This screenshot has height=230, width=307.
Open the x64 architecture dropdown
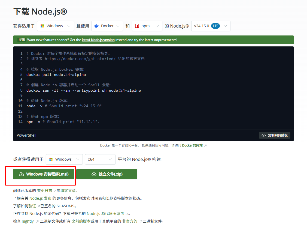pyautogui.click(x=100, y=159)
